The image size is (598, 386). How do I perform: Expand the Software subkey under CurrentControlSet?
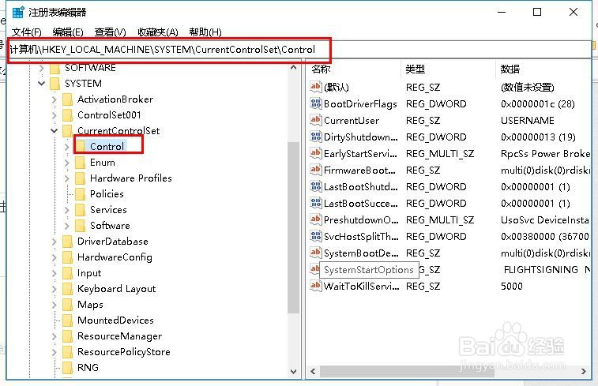click(66, 226)
